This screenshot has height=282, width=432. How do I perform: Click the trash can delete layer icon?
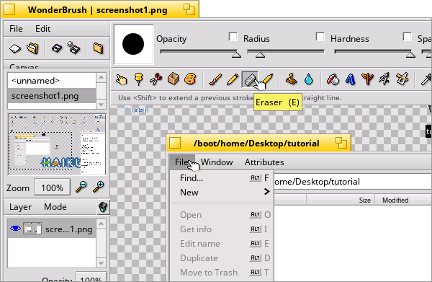(103, 207)
